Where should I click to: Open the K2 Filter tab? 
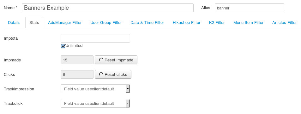coord(217,23)
